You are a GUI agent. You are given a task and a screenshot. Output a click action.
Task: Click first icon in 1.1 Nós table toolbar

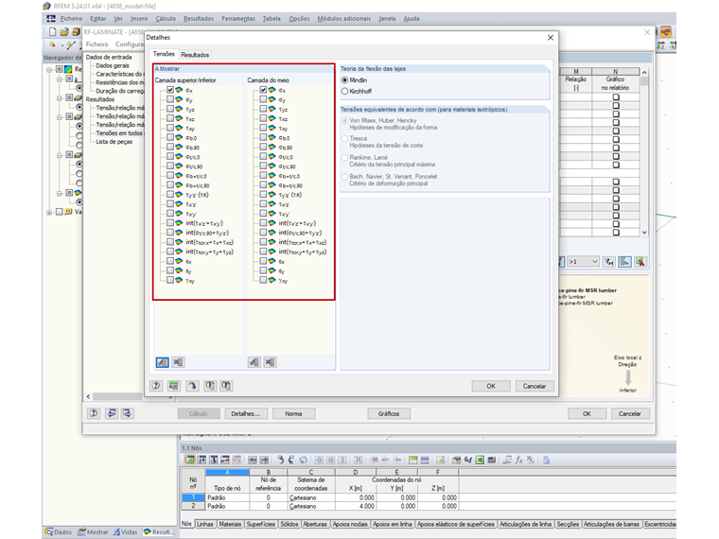[x=189, y=460]
